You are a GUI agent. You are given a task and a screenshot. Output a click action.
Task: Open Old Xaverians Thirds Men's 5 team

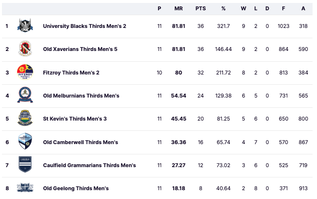pos(80,49)
